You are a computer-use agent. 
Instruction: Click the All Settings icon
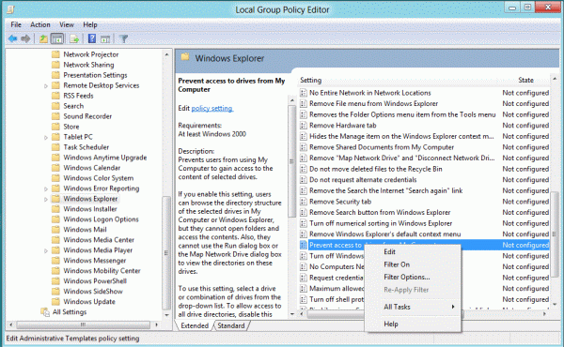[45, 312]
